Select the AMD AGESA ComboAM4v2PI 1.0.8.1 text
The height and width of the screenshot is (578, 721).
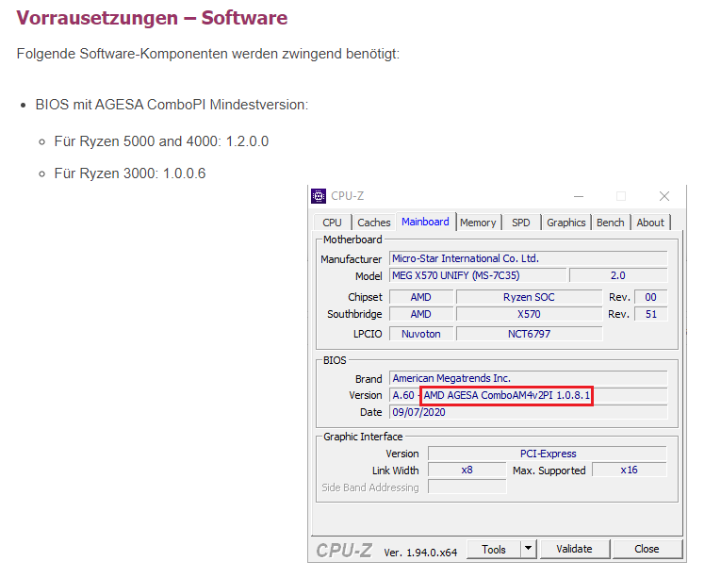click(x=506, y=395)
